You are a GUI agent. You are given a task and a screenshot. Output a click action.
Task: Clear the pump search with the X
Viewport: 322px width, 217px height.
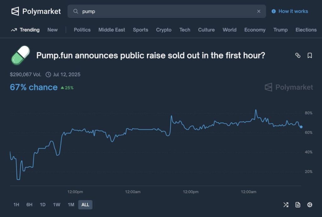[x=259, y=11]
